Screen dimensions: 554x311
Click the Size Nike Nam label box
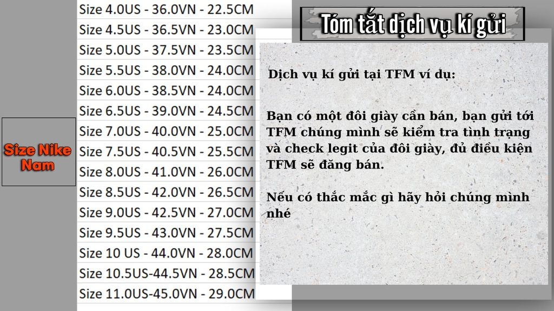[x=38, y=152]
